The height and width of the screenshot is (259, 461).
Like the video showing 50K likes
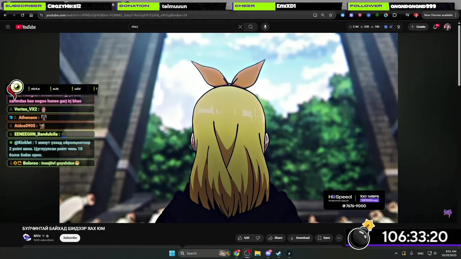[x=244, y=238]
